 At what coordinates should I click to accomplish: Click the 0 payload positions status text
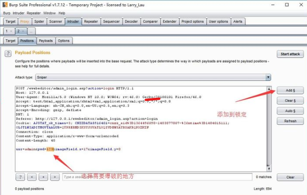(x=29, y=189)
